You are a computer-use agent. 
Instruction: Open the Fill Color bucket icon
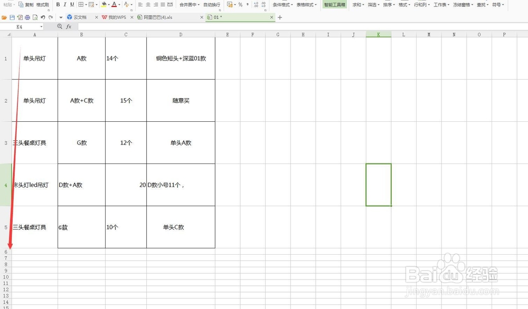pos(103,5)
